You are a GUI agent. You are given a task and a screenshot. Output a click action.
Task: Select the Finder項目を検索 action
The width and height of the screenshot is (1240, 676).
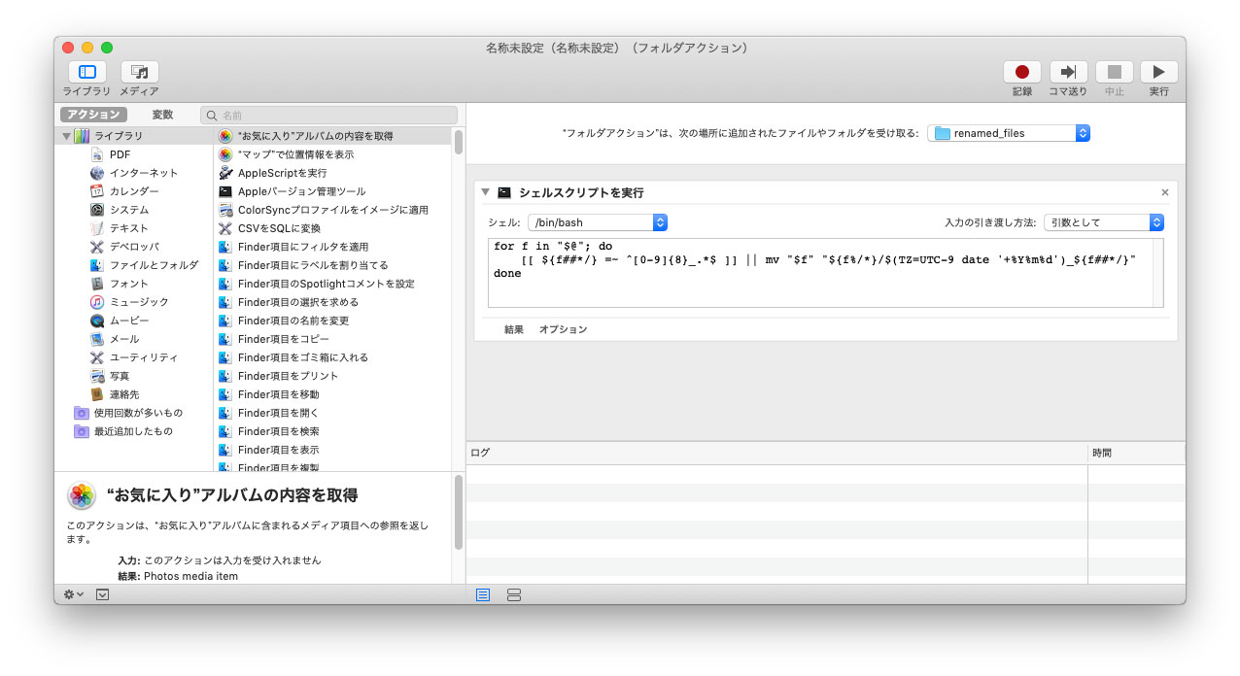click(x=332, y=431)
